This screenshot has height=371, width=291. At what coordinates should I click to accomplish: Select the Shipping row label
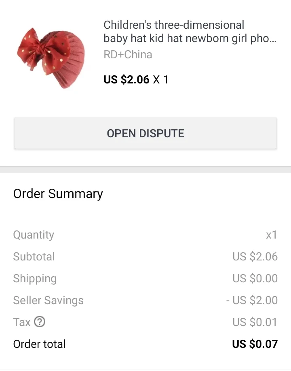[35, 279]
